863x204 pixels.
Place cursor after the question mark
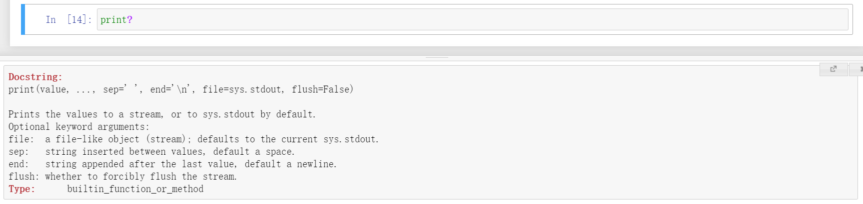[133, 20]
